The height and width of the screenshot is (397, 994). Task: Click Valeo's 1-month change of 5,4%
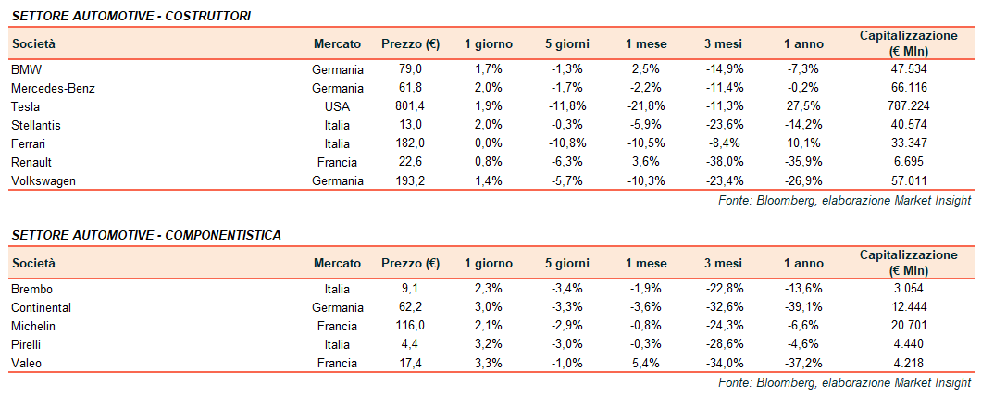click(x=645, y=363)
